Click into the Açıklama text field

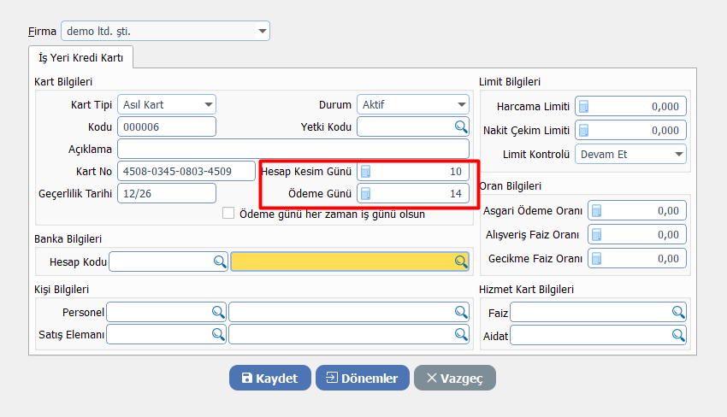(293, 149)
